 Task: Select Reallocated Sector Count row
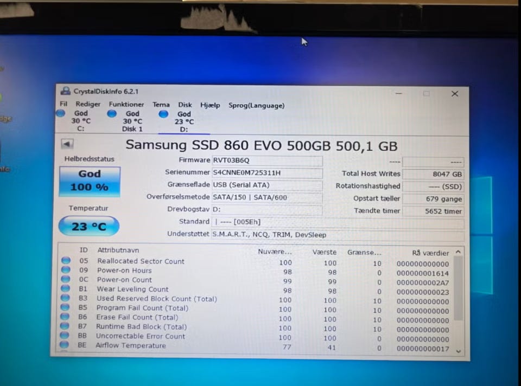click(x=256, y=262)
